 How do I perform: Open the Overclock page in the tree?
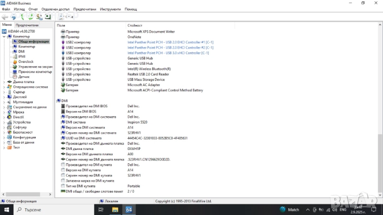[x=26, y=62]
